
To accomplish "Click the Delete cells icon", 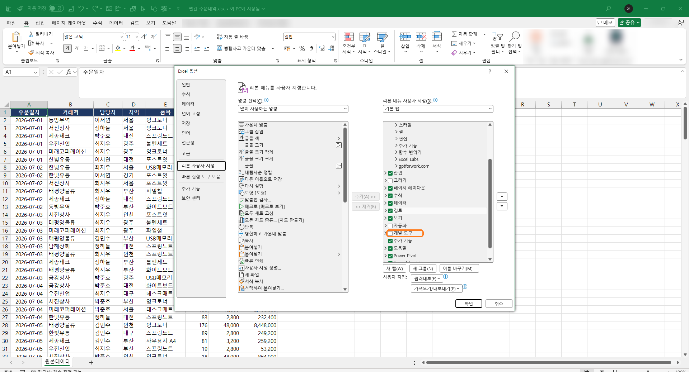I will [x=421, y=37].
